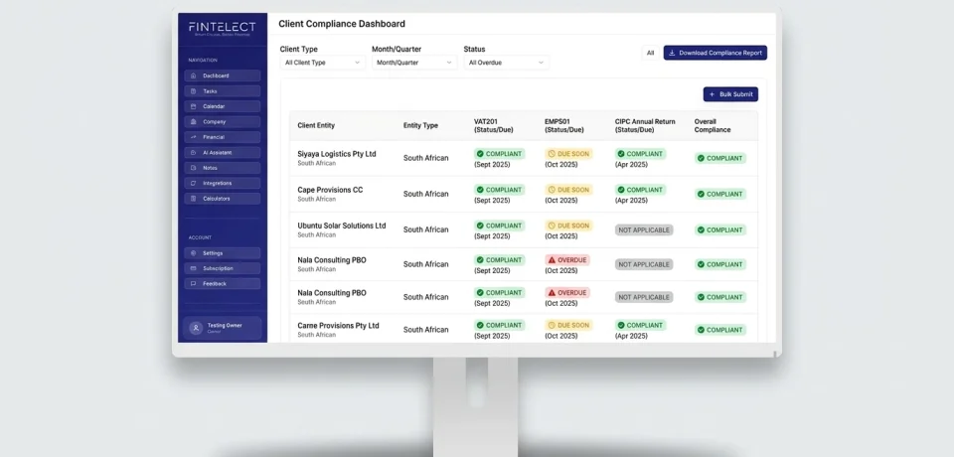Click the Integrations icon in the sidebar
This screenshot has width=954, height=457.
193,183
